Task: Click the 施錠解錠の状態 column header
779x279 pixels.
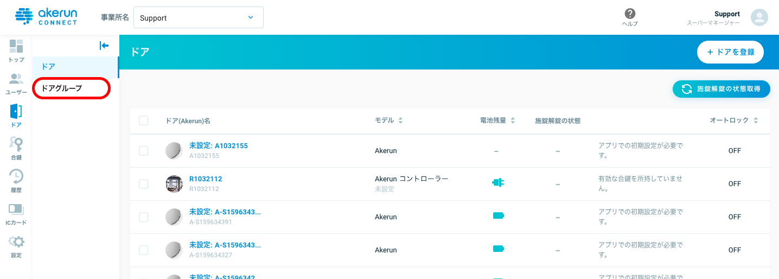Action: pos(558,121)
